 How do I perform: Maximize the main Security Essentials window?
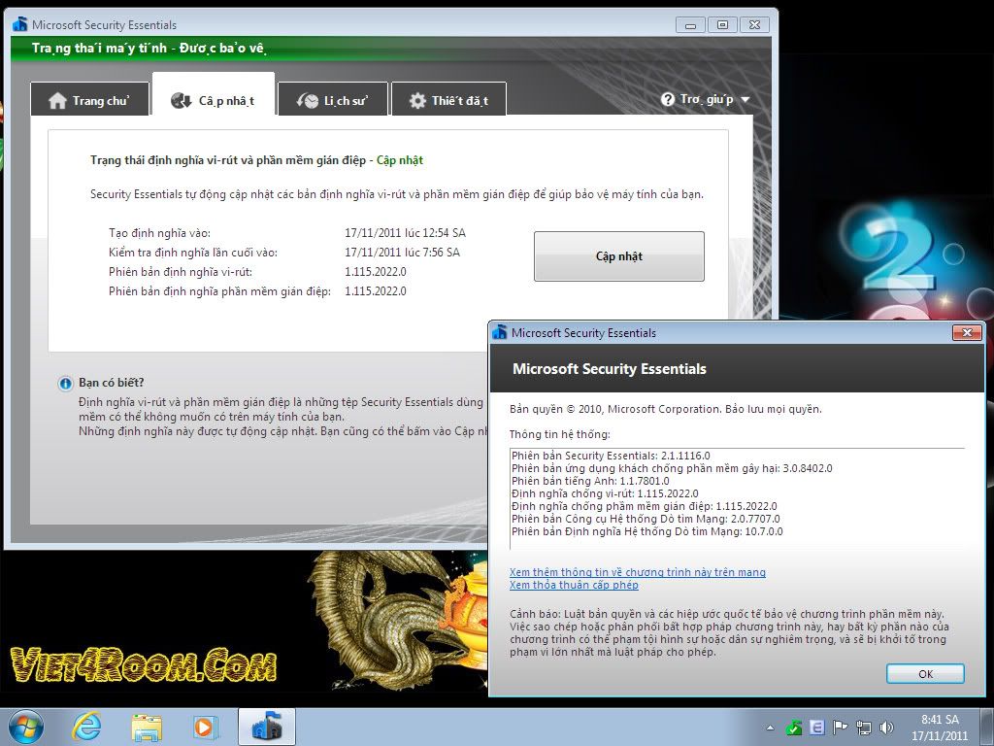(722, 24)
